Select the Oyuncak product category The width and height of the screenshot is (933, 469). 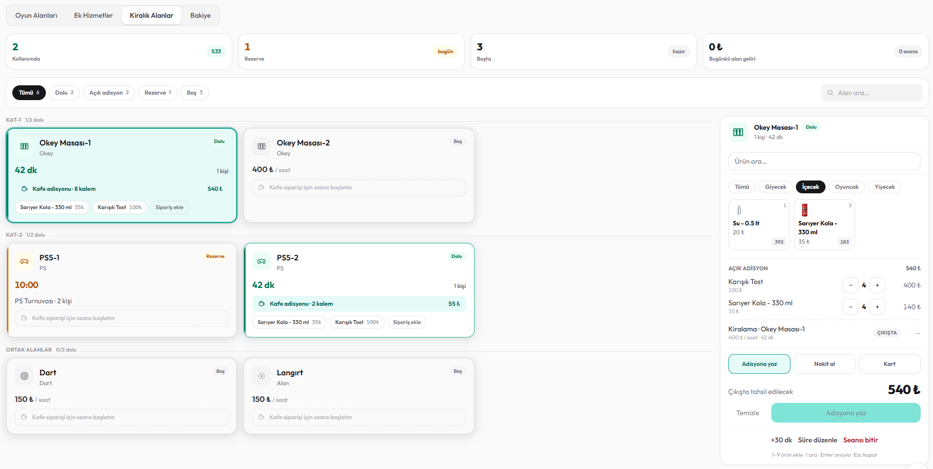(x=847, y=187)
